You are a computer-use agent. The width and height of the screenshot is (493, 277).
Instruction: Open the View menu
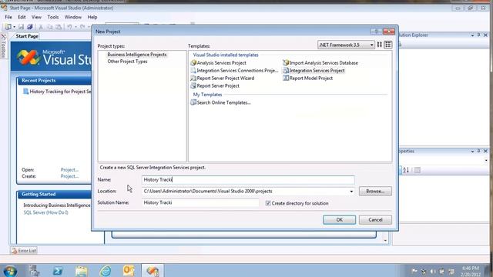36,17
